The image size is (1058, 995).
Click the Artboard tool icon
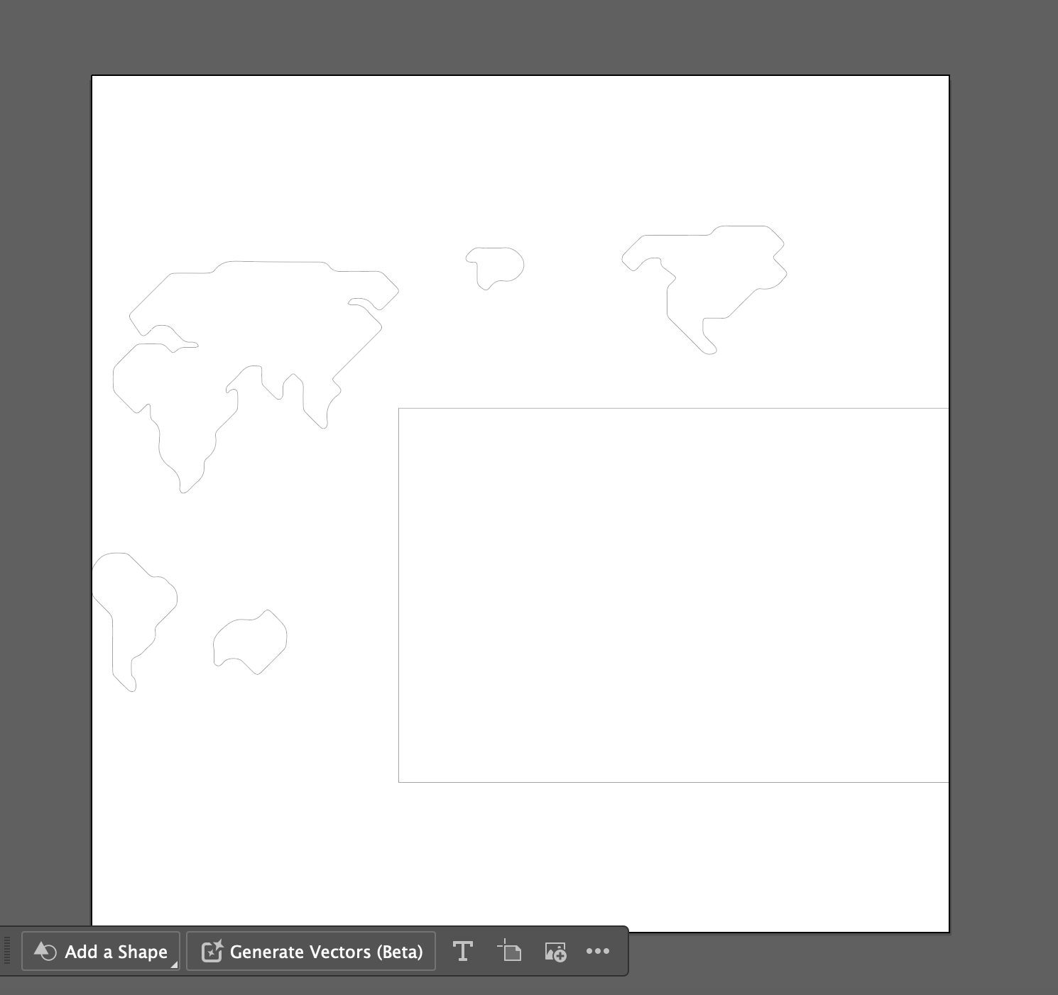(x=509, y=950)
